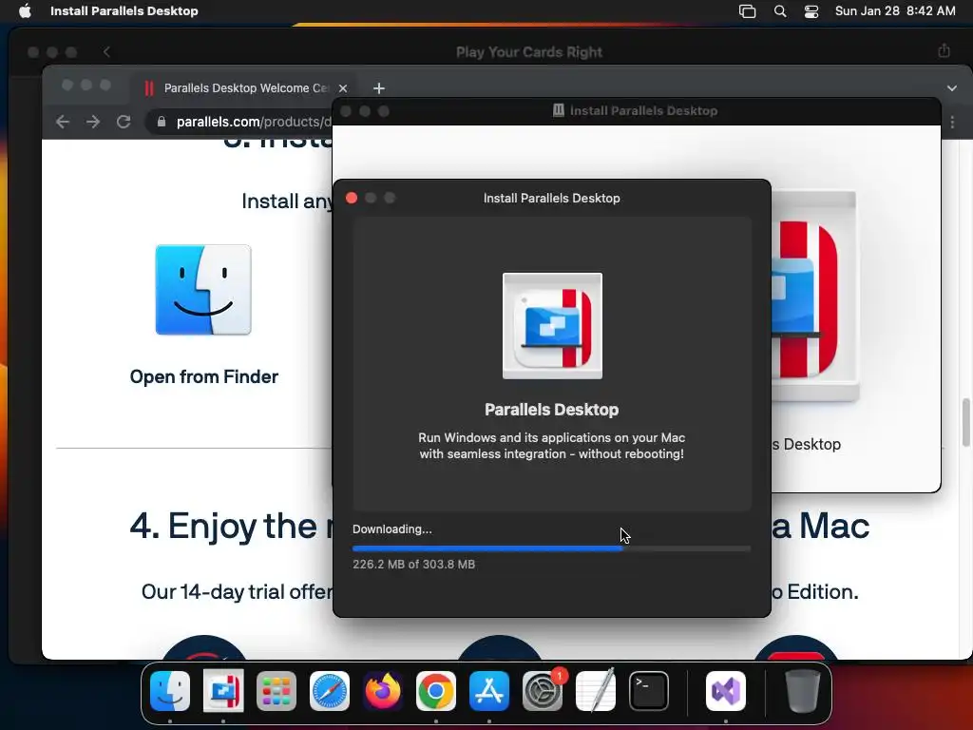Close the Install Parallels Desktop dialog

point(352,198)
